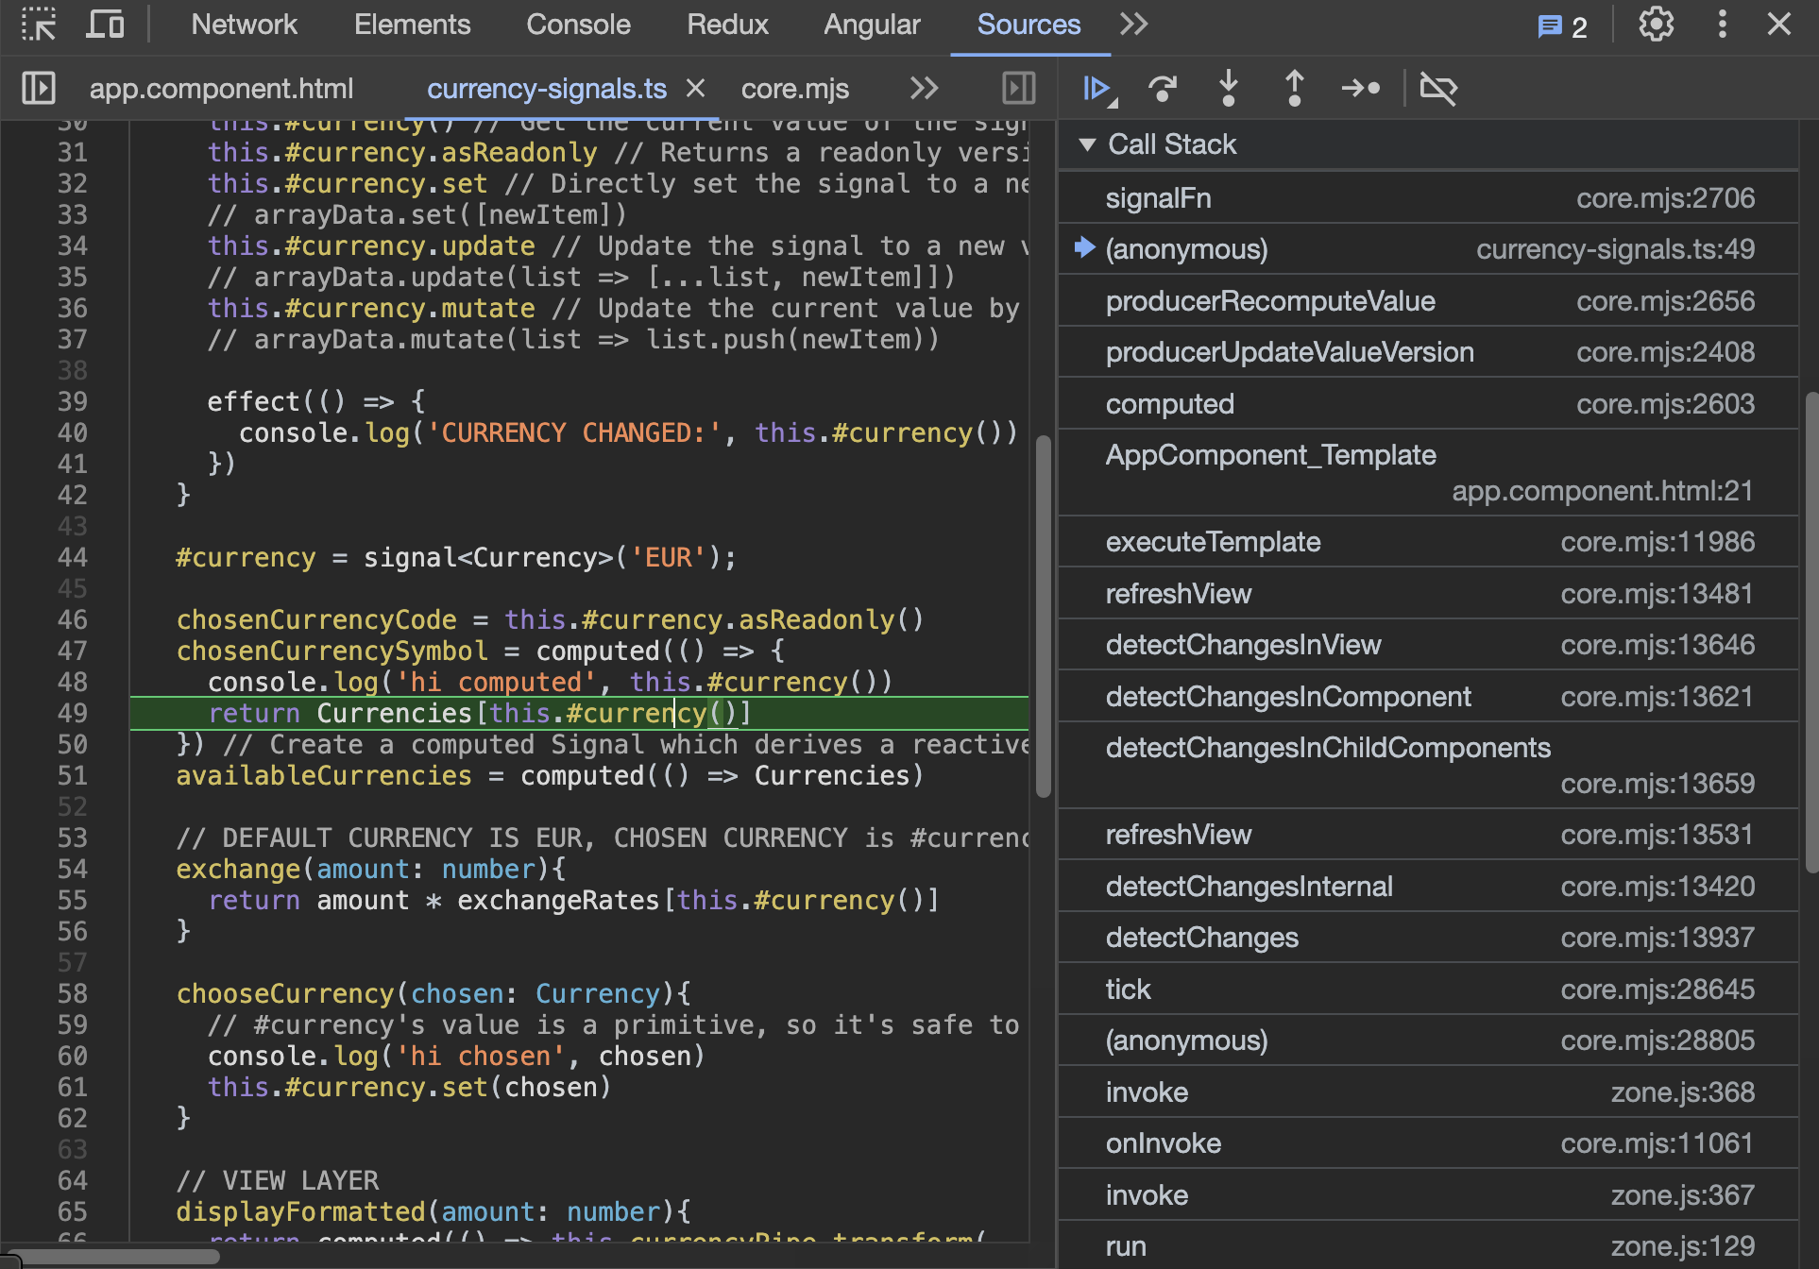Set a breakpoint on line 55
Screen dimensions: 1819x1269
72,901
